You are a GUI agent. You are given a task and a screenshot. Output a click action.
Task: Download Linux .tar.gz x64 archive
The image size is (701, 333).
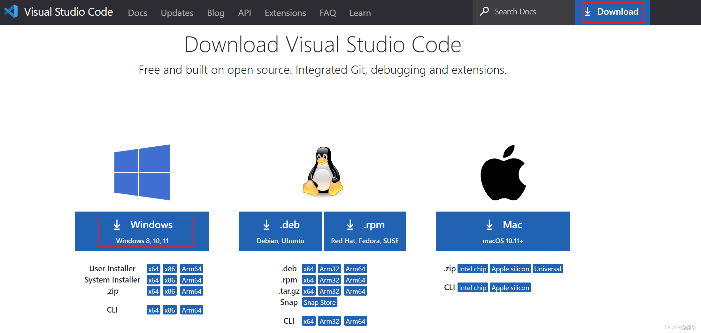(309, 291)
